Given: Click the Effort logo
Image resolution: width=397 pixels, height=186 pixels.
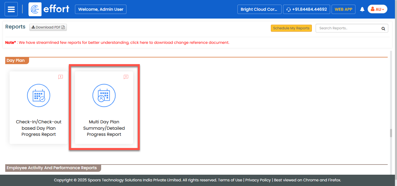Looking at the screenshot, I should (x=49, y=9).
